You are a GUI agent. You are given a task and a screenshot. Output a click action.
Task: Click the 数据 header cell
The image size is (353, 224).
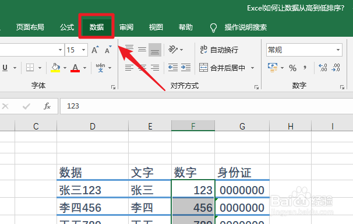pos(93,173)
